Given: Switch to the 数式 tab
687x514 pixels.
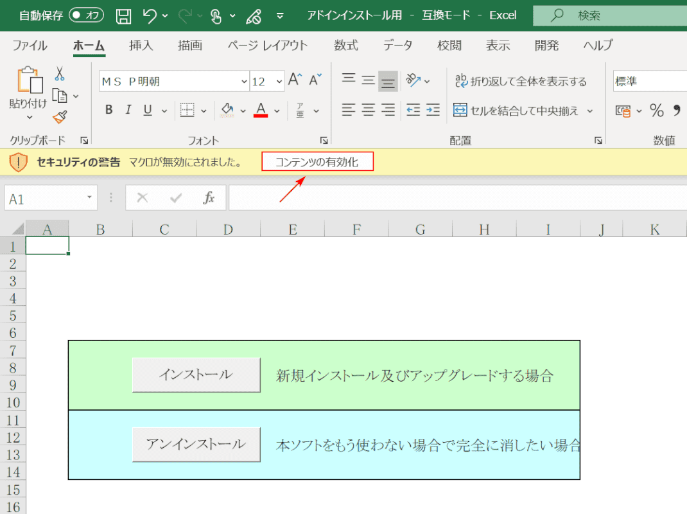Looking at the screenshot, I should click(346, 45).
